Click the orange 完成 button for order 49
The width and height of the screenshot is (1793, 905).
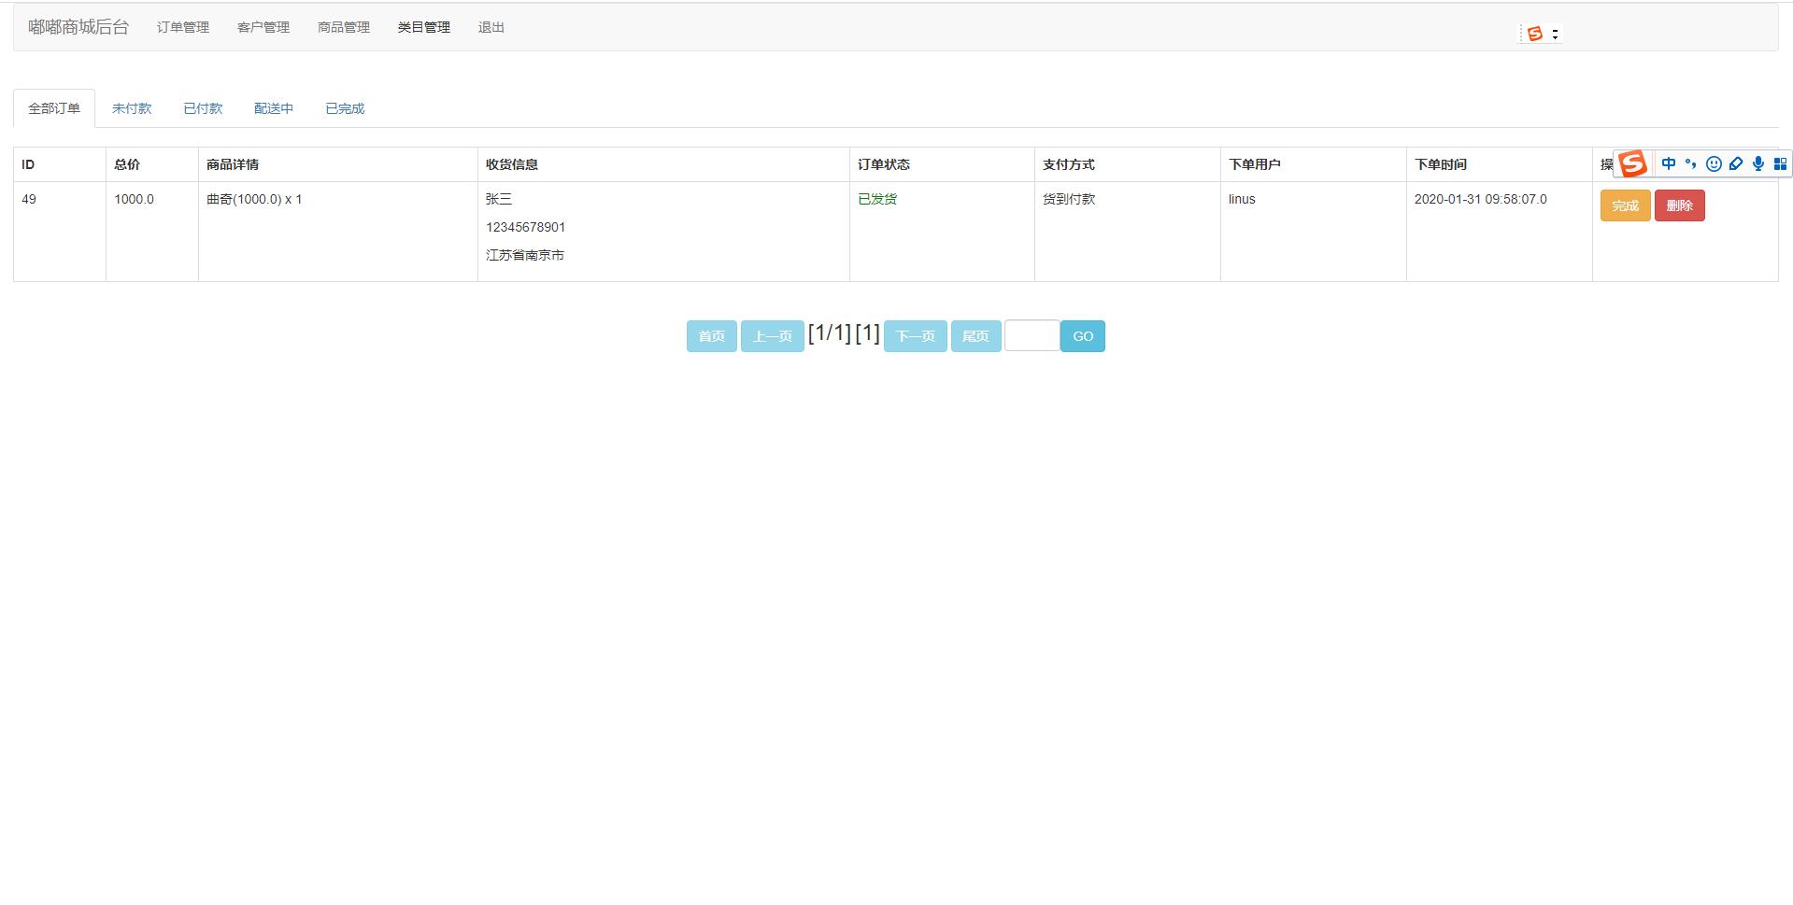(x=1625, y=205)
